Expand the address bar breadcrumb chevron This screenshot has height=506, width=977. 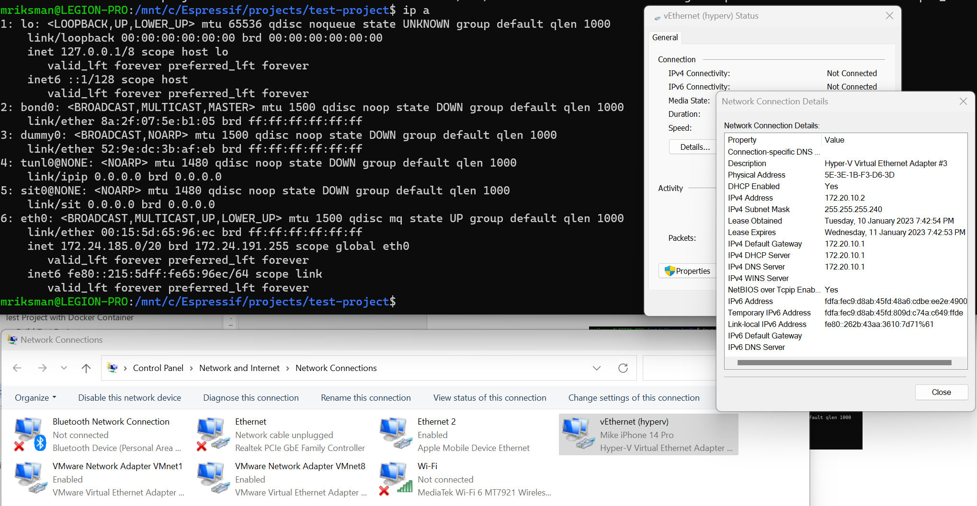597,368
